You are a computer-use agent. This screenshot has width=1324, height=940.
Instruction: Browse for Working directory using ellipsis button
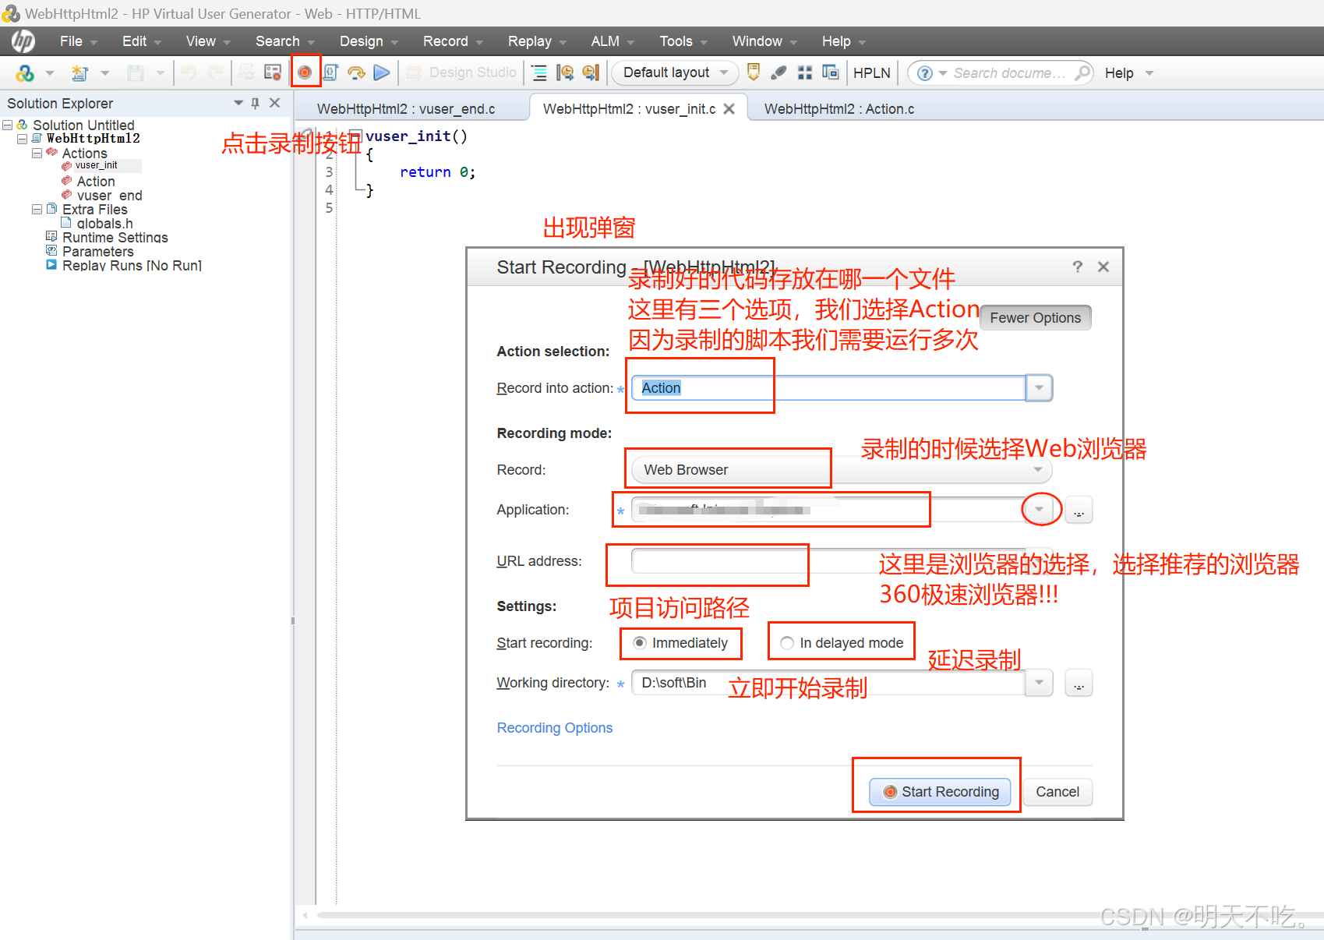tap(1079, 684)
